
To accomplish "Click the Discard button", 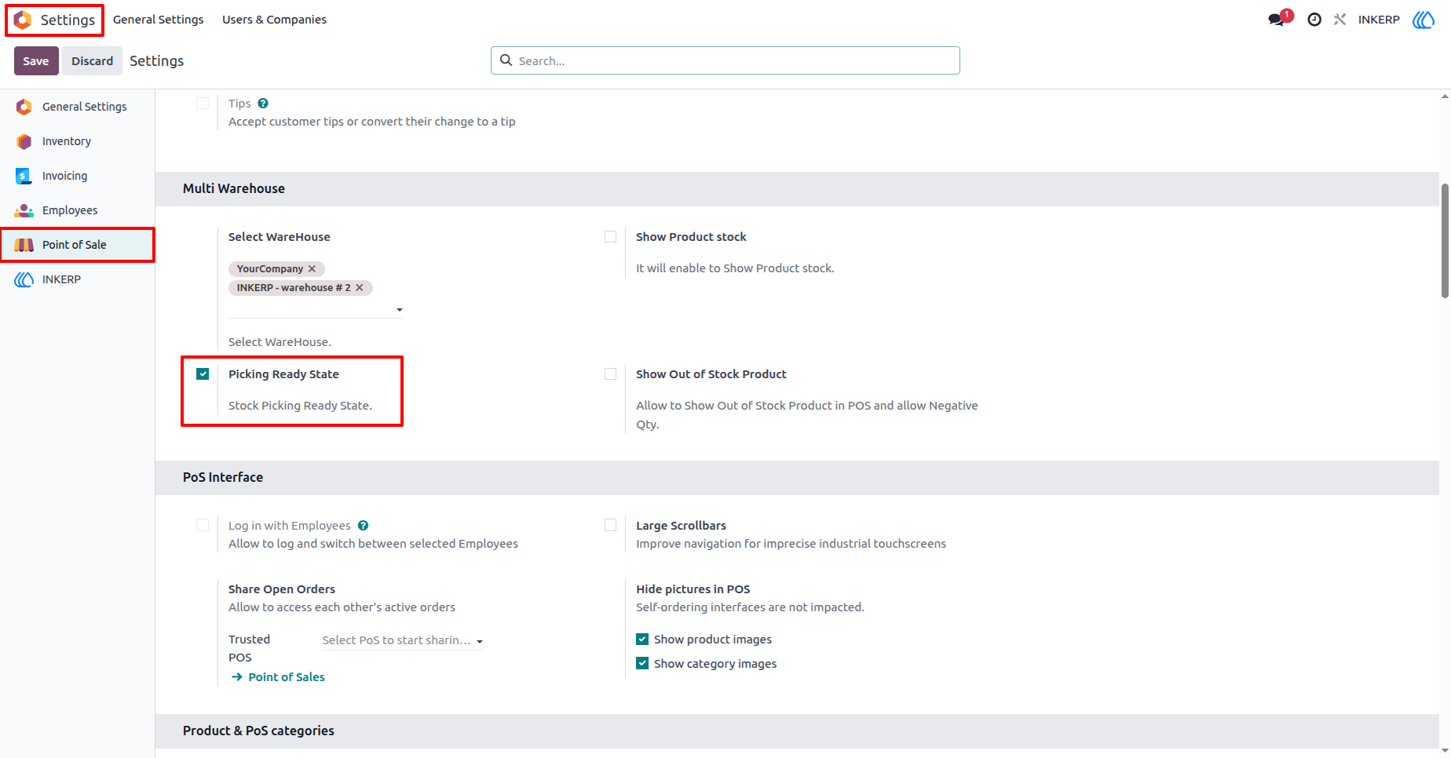I will 93,61.
